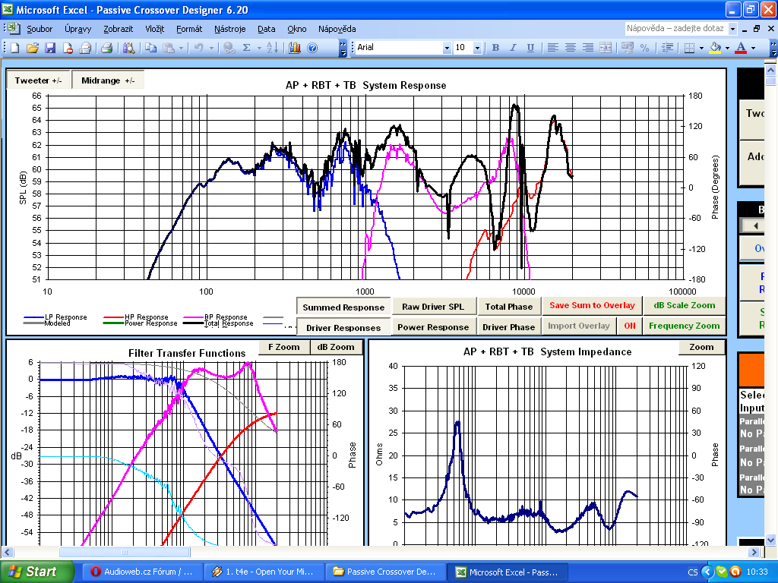
Task: Toggle the Midrange +/- polarity
Action: 108,80
